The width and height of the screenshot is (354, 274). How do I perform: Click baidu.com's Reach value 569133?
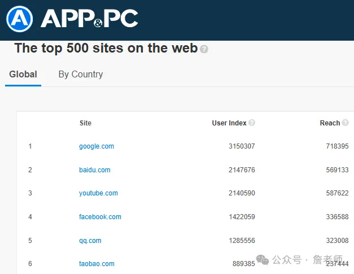tap(337, 170)
